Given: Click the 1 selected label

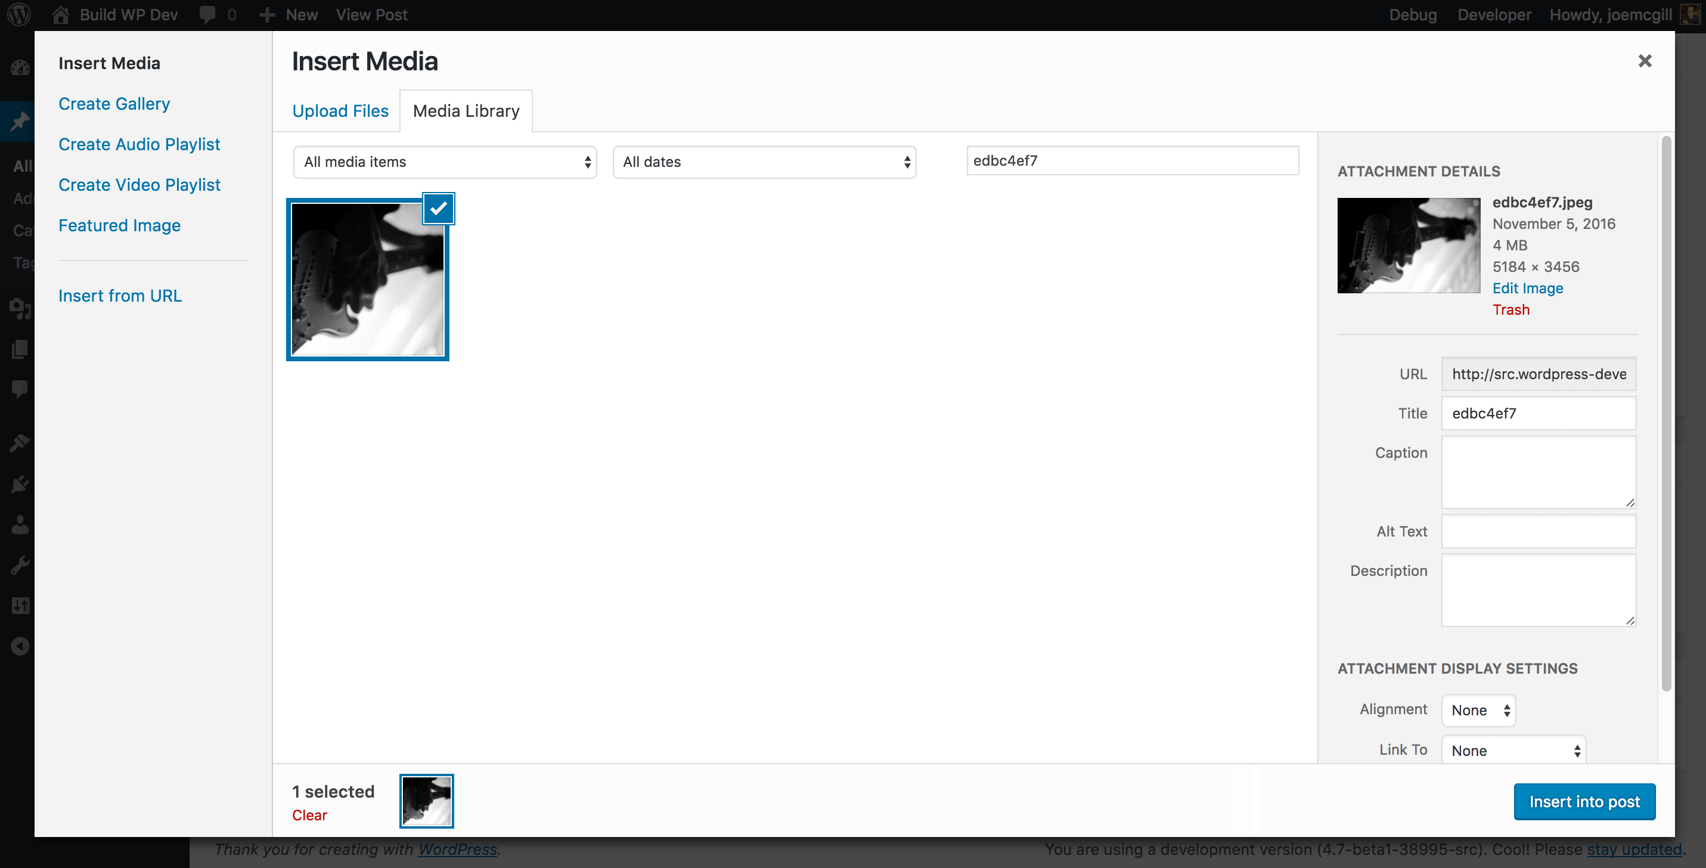Looking at the screenshot, I should point(333,792).
